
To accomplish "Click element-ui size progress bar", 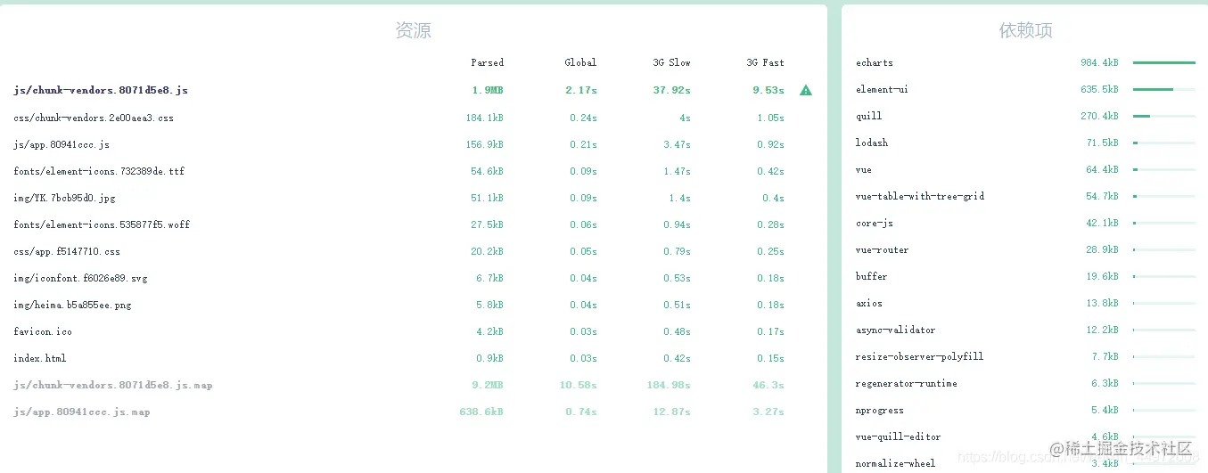I will click(x=1163, y=90).
